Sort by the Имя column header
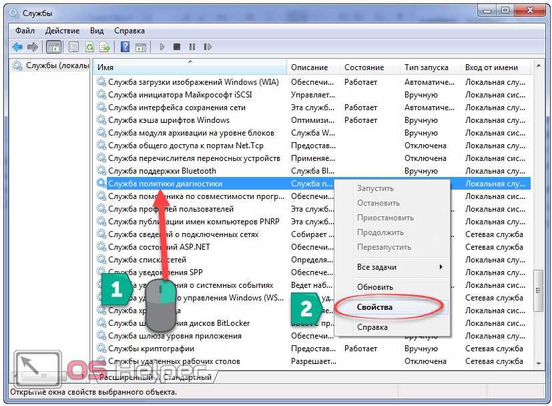The height and width of the screenshot is (406, 552). click(x=190, y=67)
